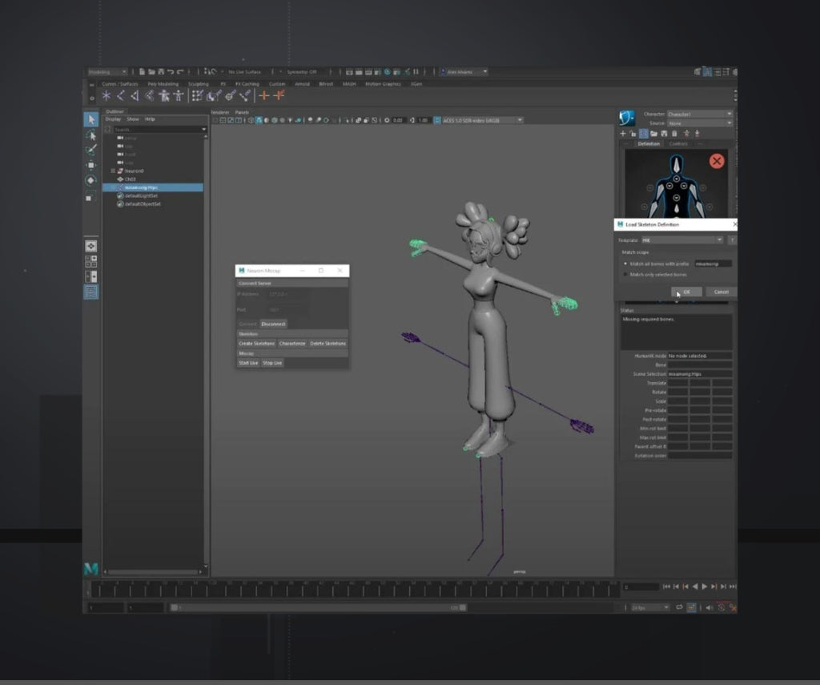Click the time slider ruler

tap(355, 589)
